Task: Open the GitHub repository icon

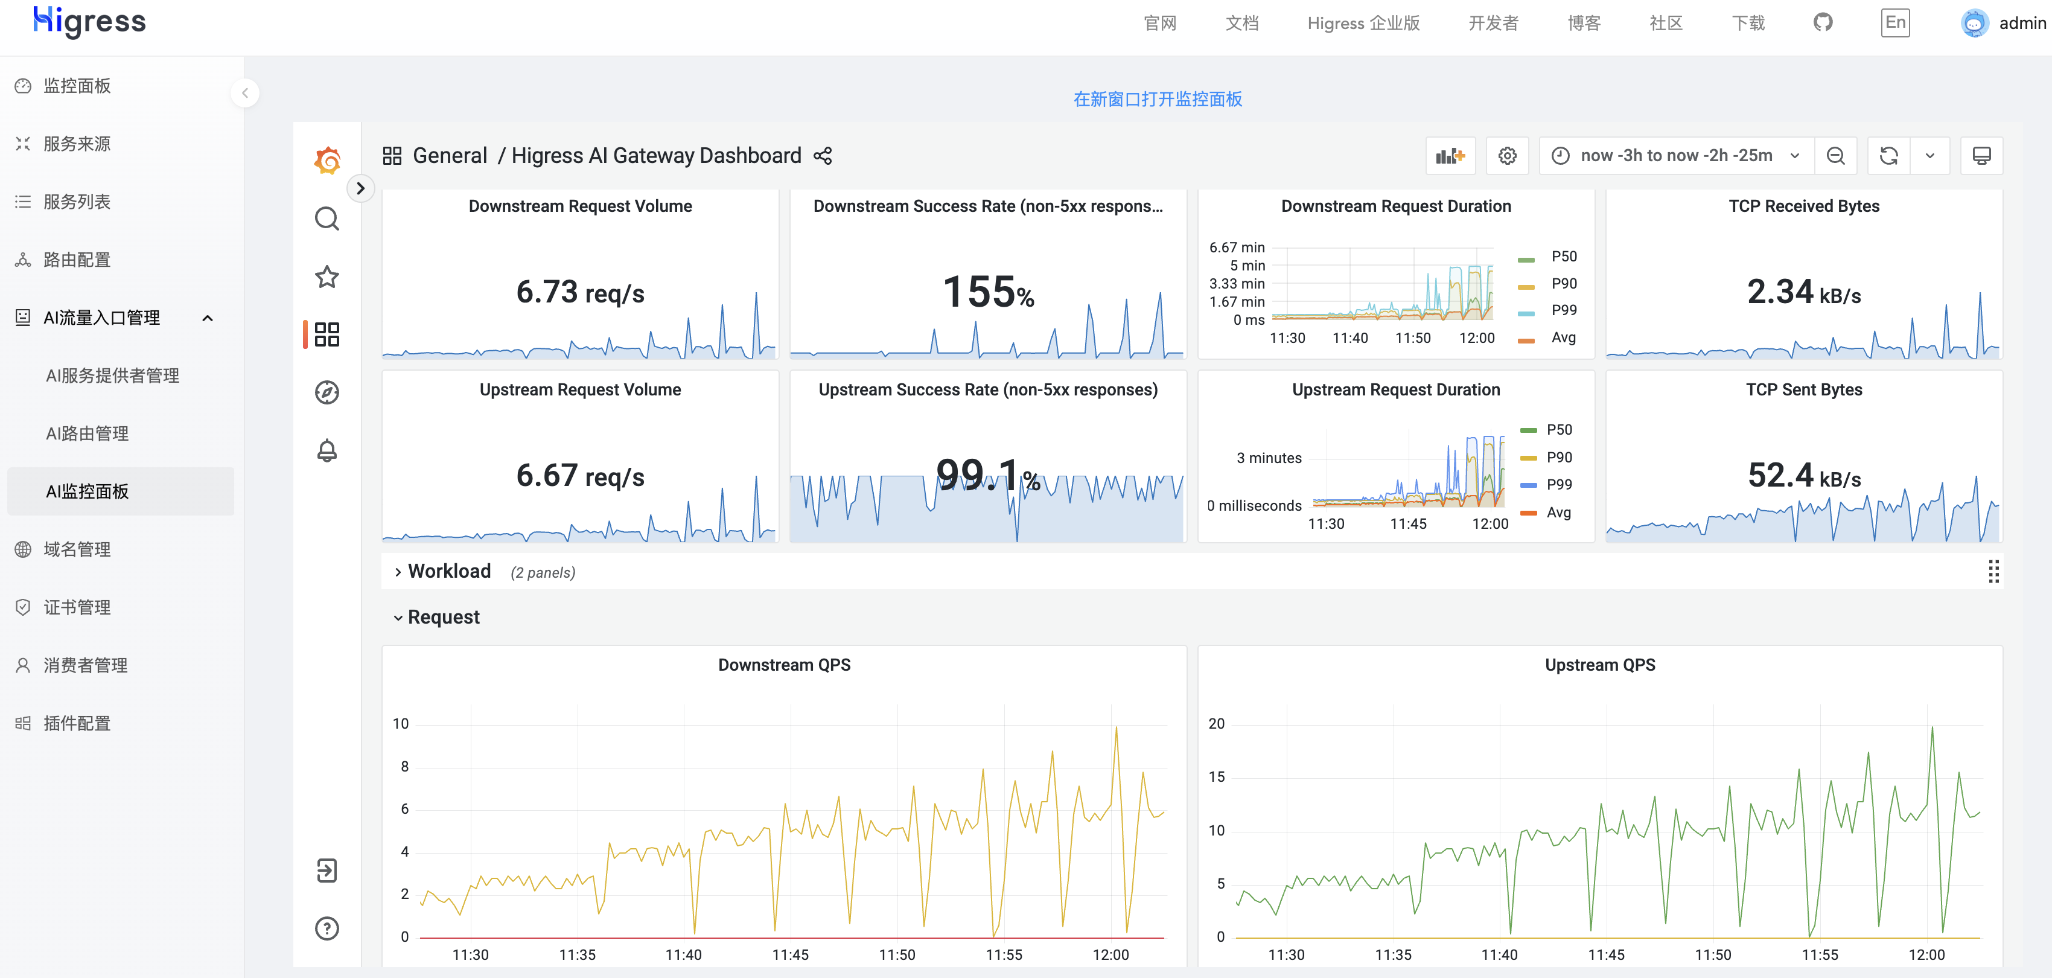Action: pyautogui.click(x=1823, y=22)
